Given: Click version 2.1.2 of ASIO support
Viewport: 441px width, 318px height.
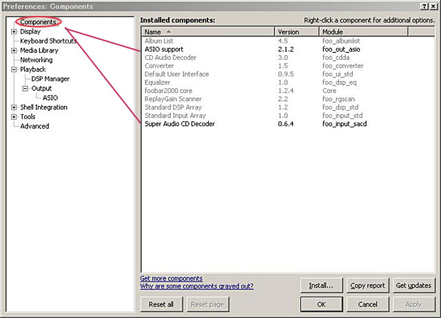Looking at the screenshot, I should point(286,49).
